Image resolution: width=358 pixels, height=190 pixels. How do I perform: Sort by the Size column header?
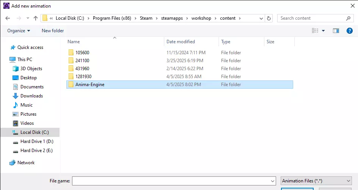(x=270, y=42)
